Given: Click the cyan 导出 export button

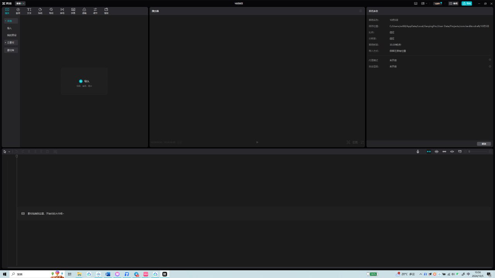Looking at the screenshot, I should click(466, 3).
